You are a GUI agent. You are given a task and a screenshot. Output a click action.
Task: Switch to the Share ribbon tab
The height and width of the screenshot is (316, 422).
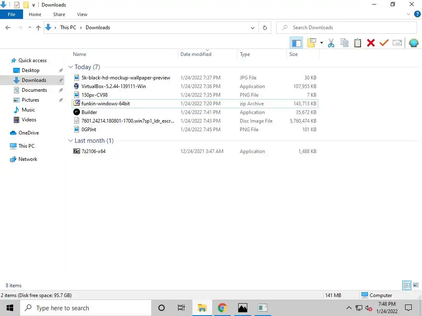(59, 14)
